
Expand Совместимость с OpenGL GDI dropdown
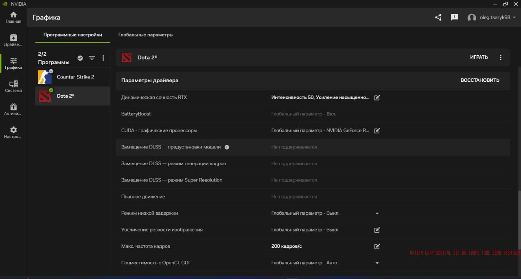click(x=377, y=263)
